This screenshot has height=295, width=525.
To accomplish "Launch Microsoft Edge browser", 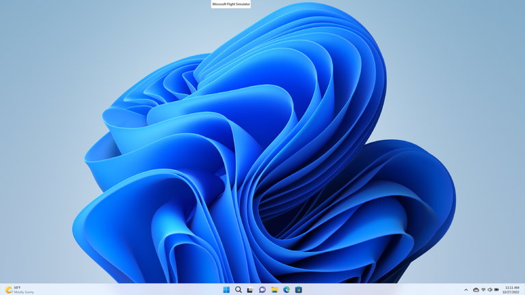I will 286,290.
